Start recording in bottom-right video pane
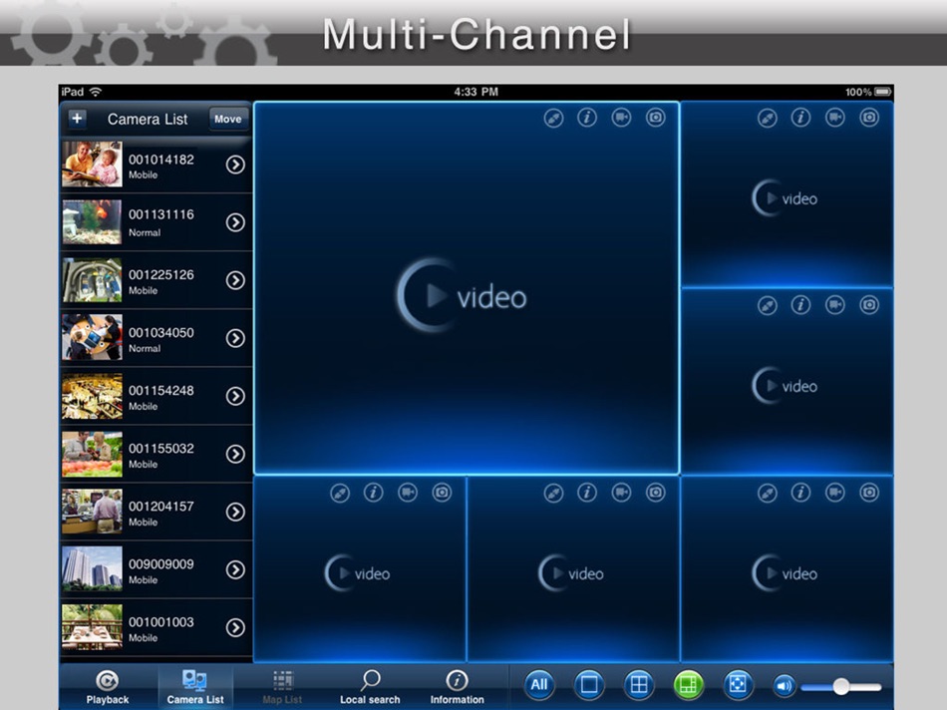This screenshot has width=947, height=710. (835, 493)
